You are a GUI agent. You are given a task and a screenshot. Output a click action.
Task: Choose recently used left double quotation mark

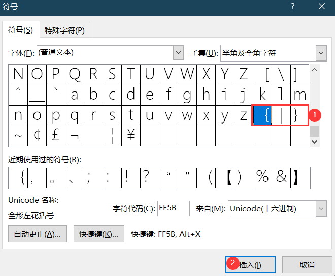click(169, 178)
